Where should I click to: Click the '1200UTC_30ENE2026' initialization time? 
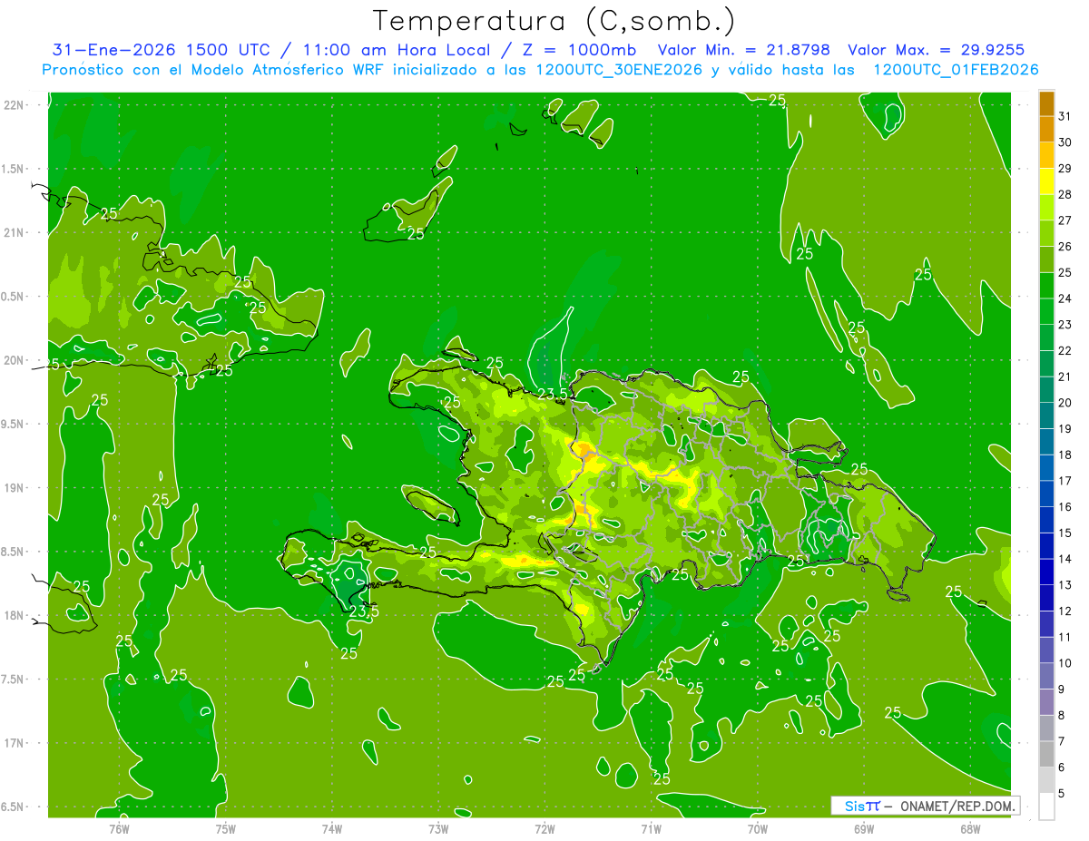[x=619, y=70]
